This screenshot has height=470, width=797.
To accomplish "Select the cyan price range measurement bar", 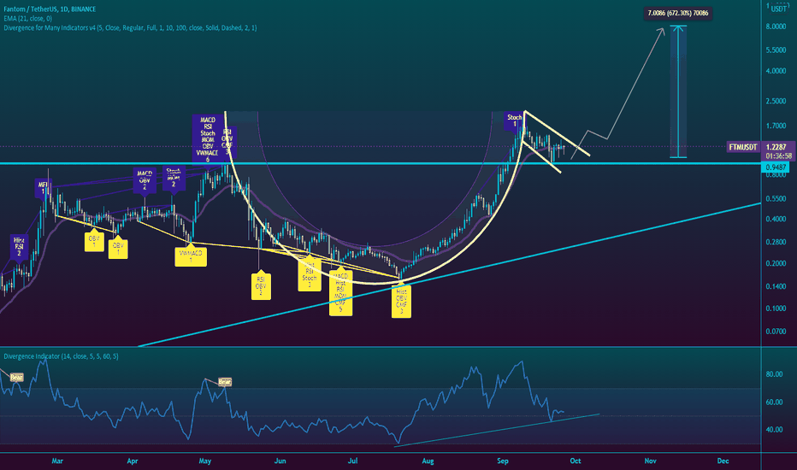I will (678, 91).
